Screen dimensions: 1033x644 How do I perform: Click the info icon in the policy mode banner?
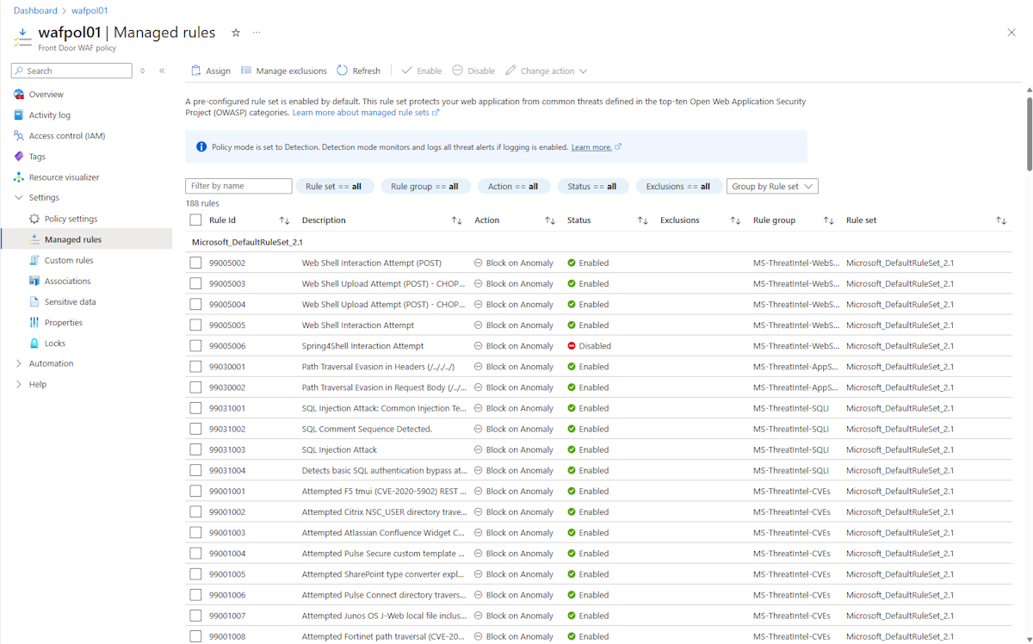(201, 147)
